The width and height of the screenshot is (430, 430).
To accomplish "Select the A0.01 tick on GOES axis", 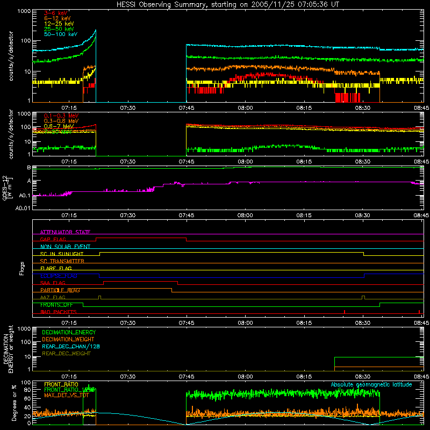I will tap(23, 208).
